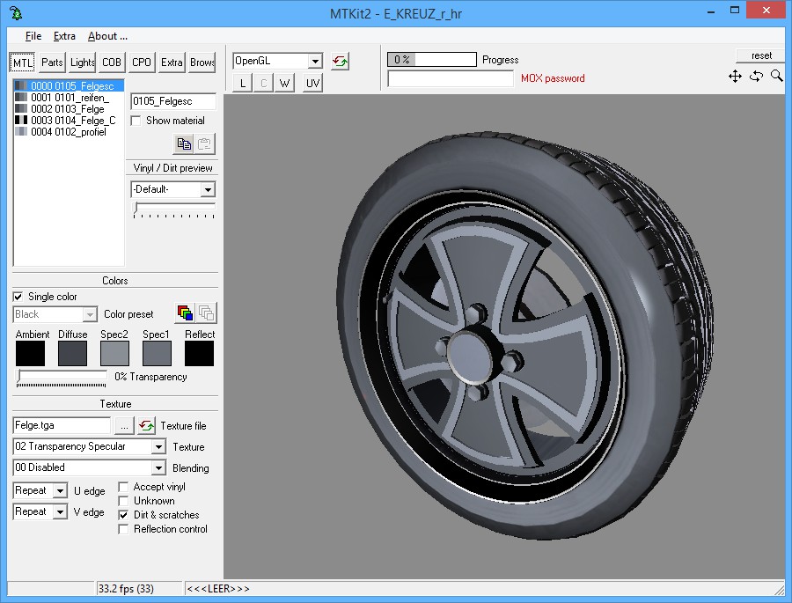This screenshot has height=603, width=792.
Task: Switch to the Lights tab
Action: [x=83, y=63]
